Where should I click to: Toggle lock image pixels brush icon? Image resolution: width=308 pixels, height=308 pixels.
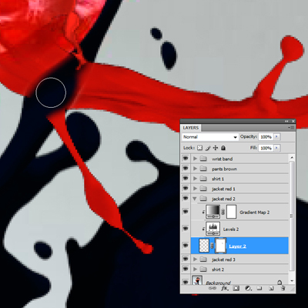(x=208, y=148)
